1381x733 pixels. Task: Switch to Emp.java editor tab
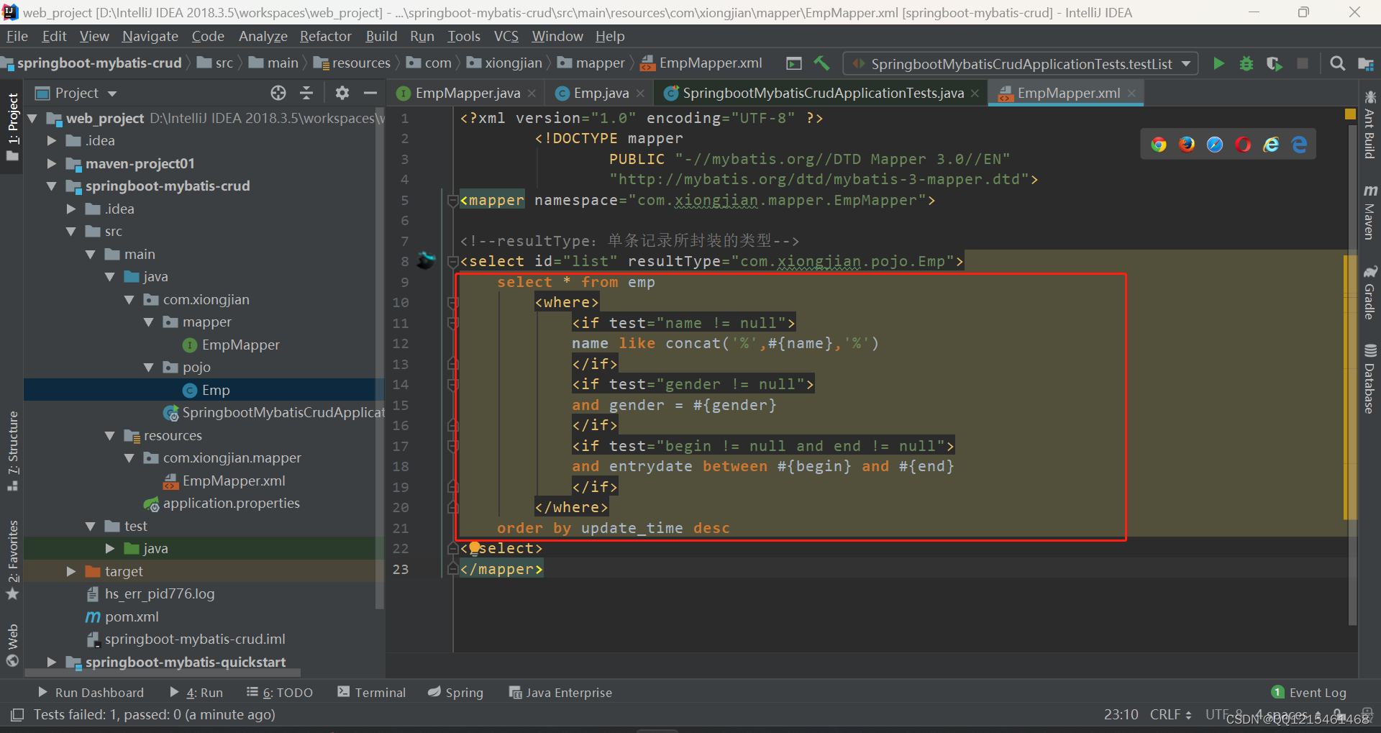pyautogui.click(x=600, y=93)
